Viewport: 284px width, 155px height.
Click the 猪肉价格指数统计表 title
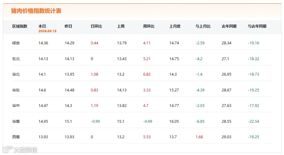[x=36, y=11]
